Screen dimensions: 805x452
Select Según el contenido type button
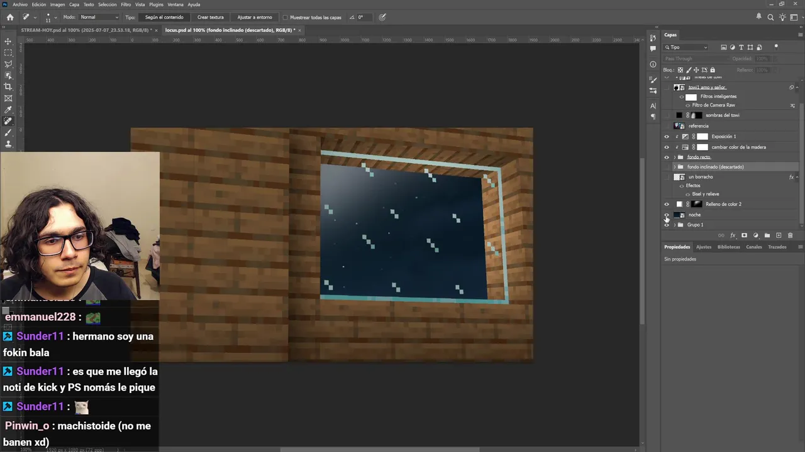click(164, 17)
